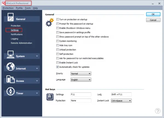
Task: Click the System sidebar header label
Action: (20, 56)
